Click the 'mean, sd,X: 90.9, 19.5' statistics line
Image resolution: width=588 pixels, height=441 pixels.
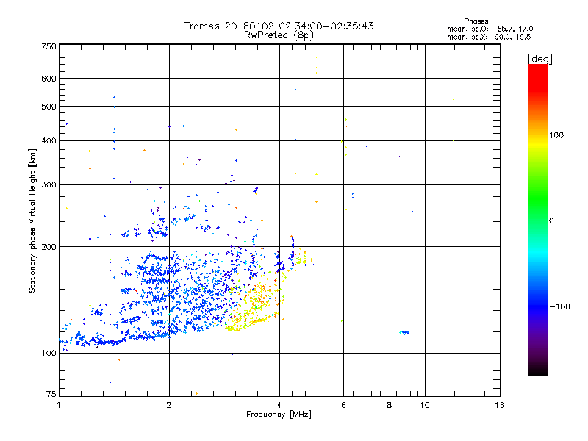coord(489,37)
